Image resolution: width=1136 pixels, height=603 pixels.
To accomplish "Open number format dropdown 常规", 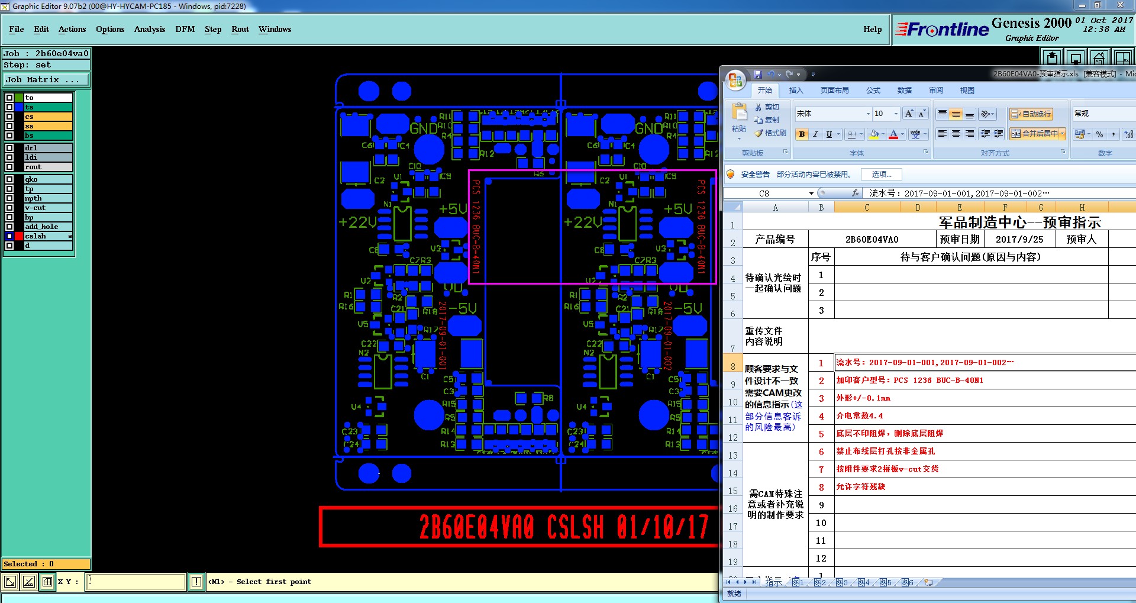I will (x=1103, y=114).
